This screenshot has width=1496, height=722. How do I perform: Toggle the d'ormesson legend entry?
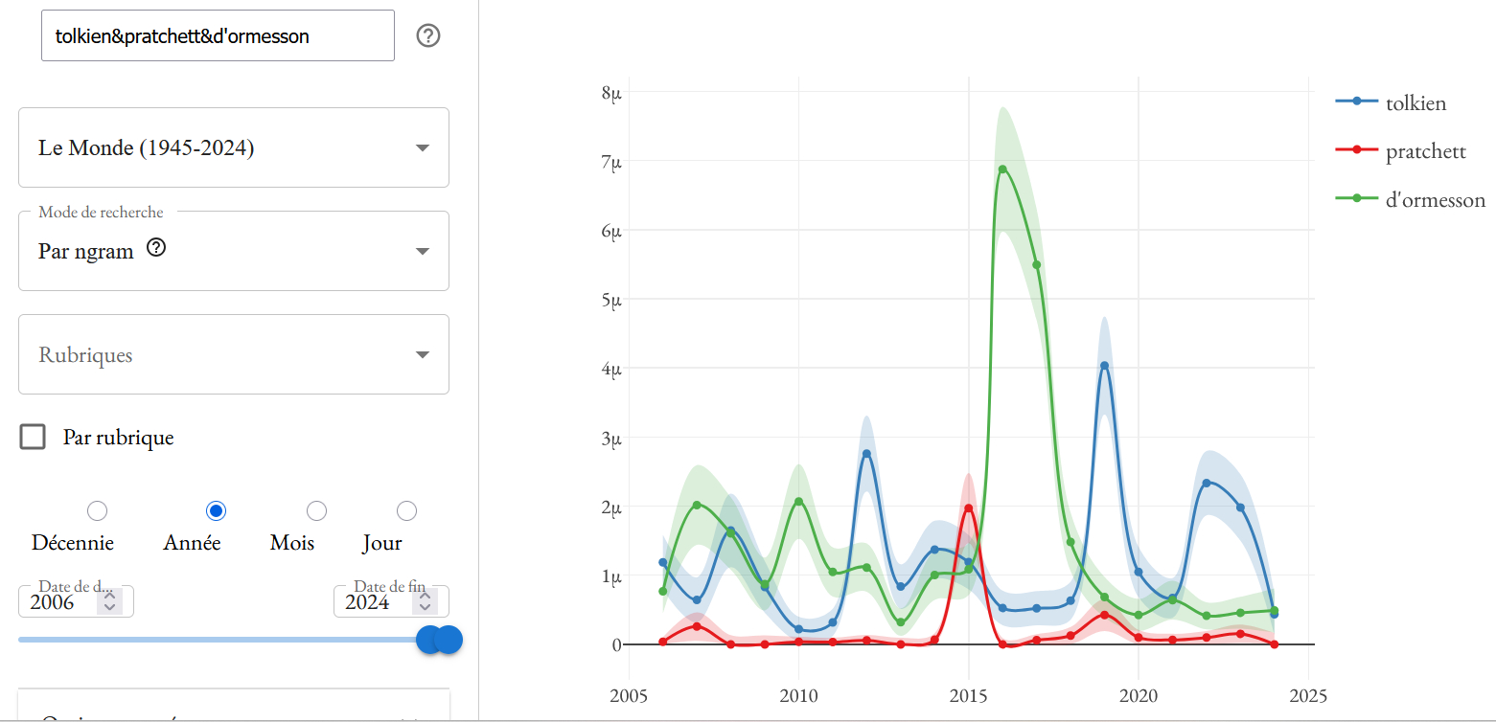[1434, 200]
